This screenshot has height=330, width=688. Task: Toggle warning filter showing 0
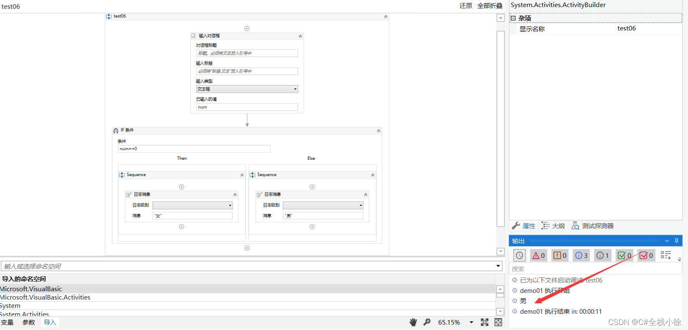point(560,255)
